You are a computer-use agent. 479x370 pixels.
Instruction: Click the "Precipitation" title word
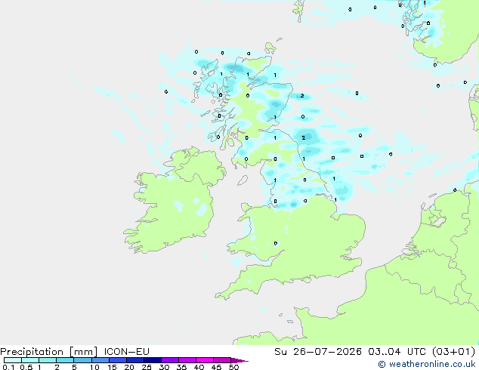pyautogui.click(x=32, y=352)
